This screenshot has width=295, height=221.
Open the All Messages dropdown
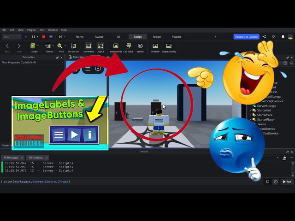(x=13, y=157)
